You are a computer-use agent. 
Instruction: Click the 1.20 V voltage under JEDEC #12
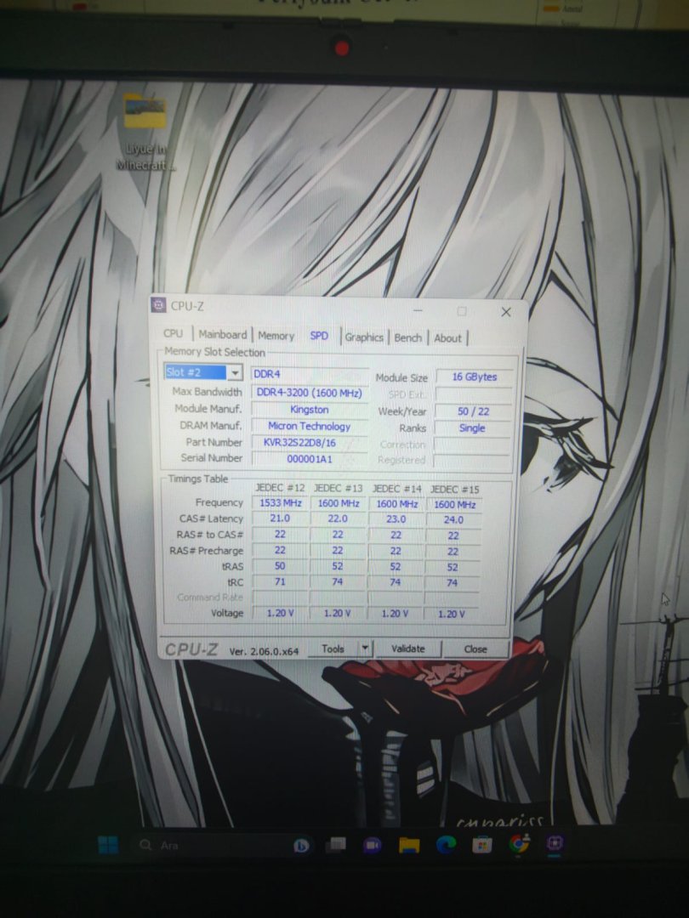pos(280,613)
